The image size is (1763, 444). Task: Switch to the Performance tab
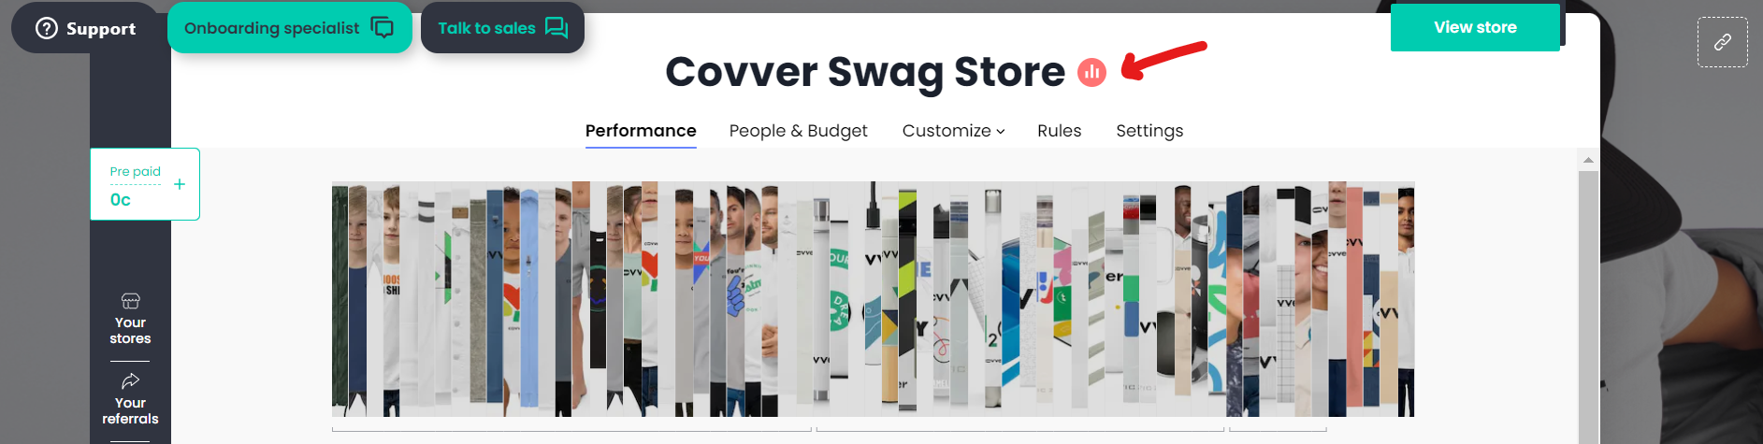pos(641,131)
